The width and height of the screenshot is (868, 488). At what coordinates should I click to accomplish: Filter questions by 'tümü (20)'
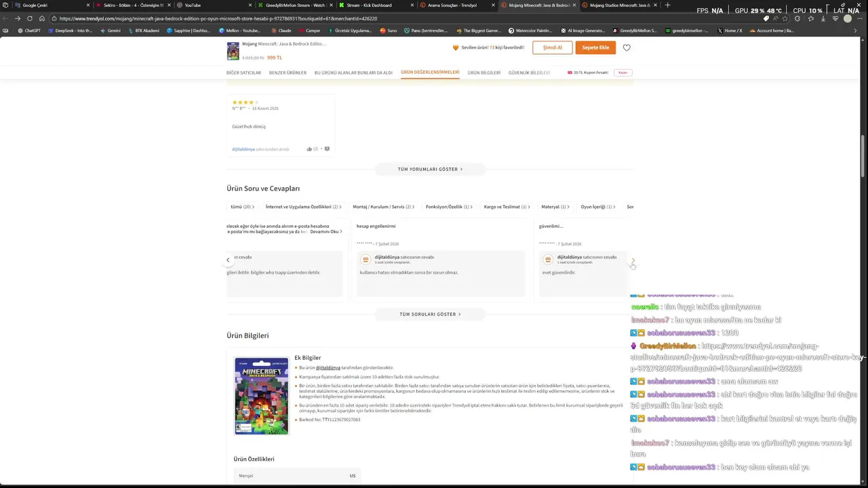[x=242, y=207]
